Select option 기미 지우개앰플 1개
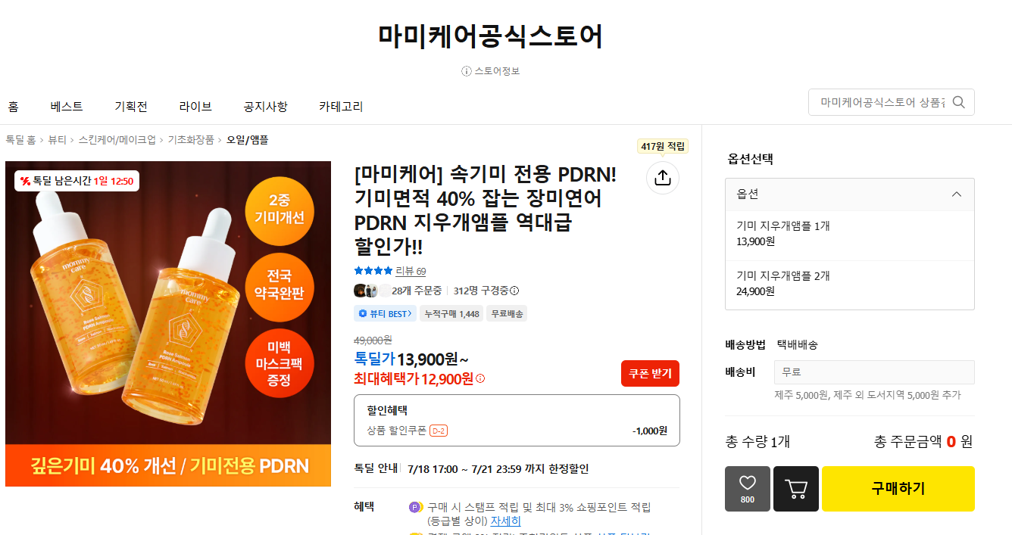This screenshot has height=535, width=1012. [x=850, y=234]
